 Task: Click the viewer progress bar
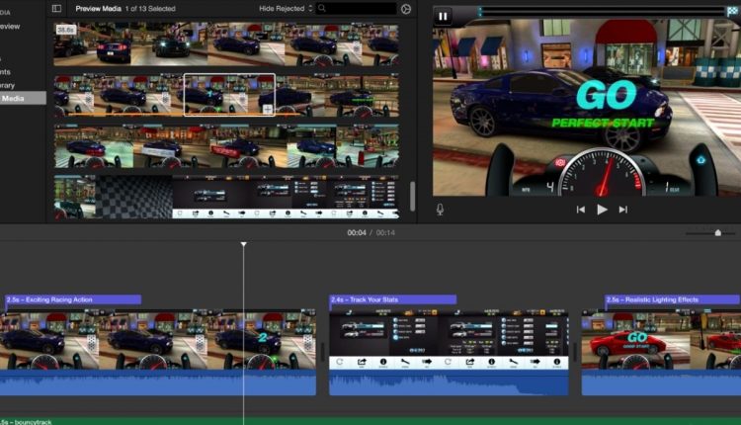pos(602,12)
